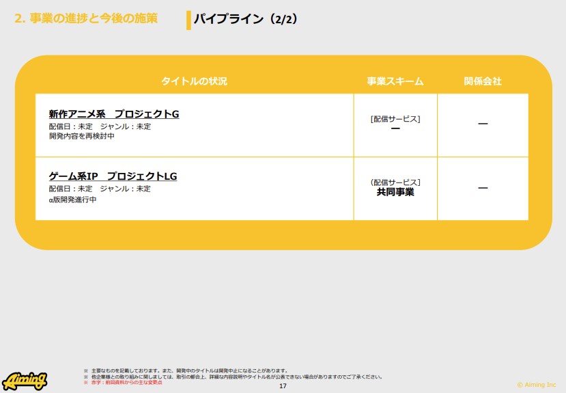Viewport: 566px width, 393px height.
Task: Click the 関係会社 dash for プロジェクトLG
Action: click(483, 188)
